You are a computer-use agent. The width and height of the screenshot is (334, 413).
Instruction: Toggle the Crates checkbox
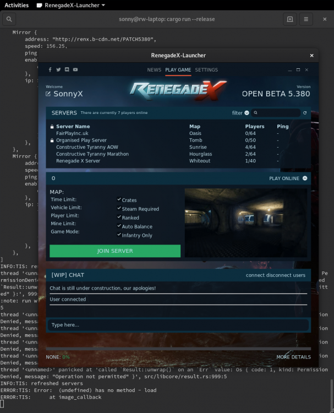(x=119, y=199)
